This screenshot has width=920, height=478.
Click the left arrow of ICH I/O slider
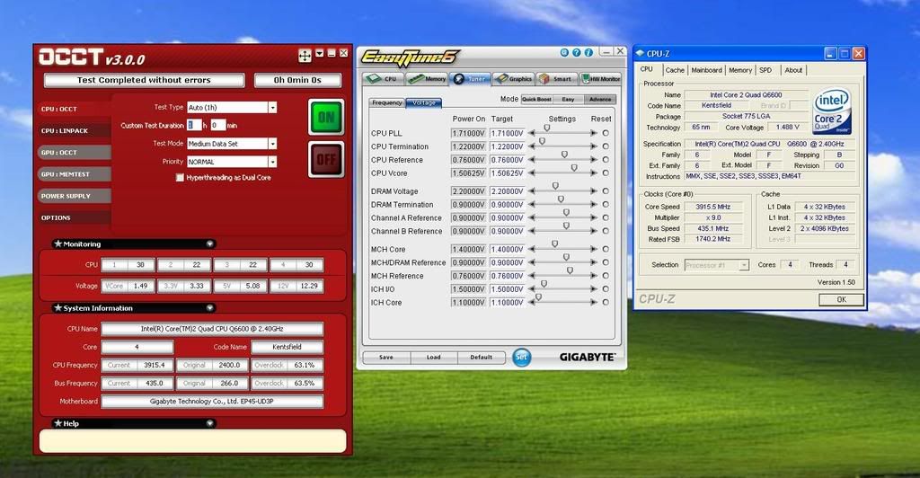click(532, 289)
